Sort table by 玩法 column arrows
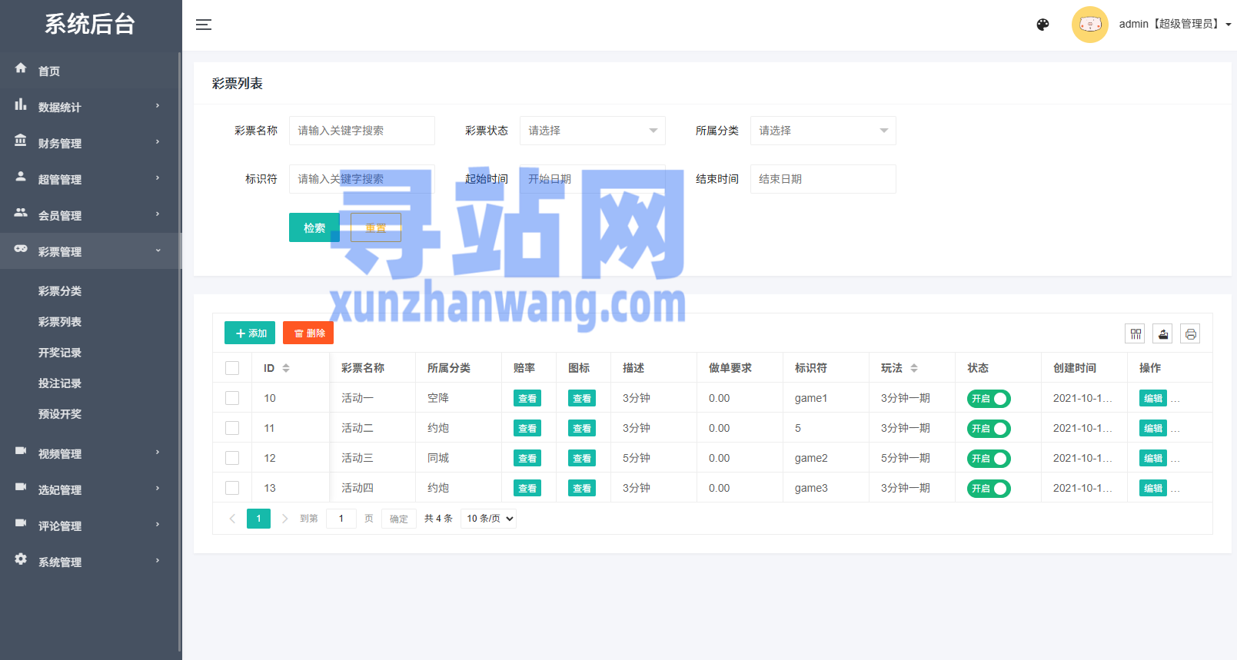The image size is (1237, 660). [x=914, y=368]
